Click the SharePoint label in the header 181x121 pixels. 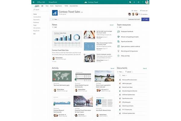[x=53, y=2]
